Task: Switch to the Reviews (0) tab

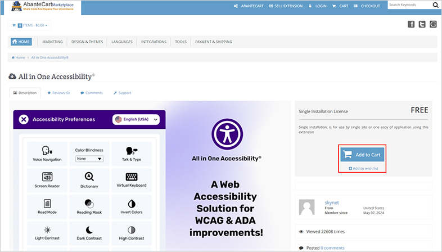Action: coord(58,93)
